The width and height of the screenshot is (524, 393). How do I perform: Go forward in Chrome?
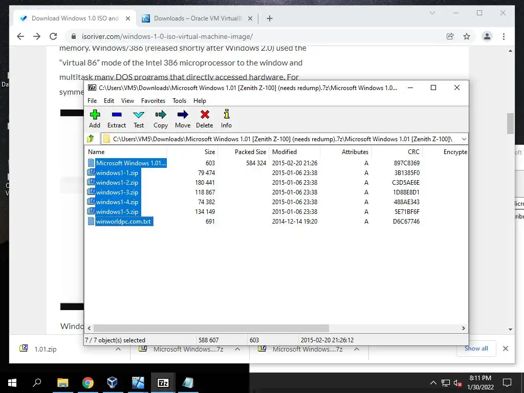37,36
